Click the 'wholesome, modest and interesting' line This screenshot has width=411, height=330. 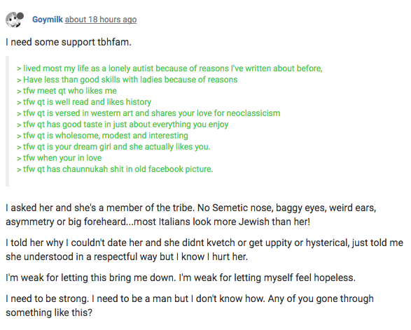(x=102, y=136)
